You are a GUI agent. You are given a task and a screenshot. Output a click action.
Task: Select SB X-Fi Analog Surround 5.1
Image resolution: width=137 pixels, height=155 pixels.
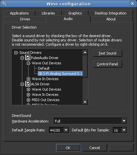60,74
